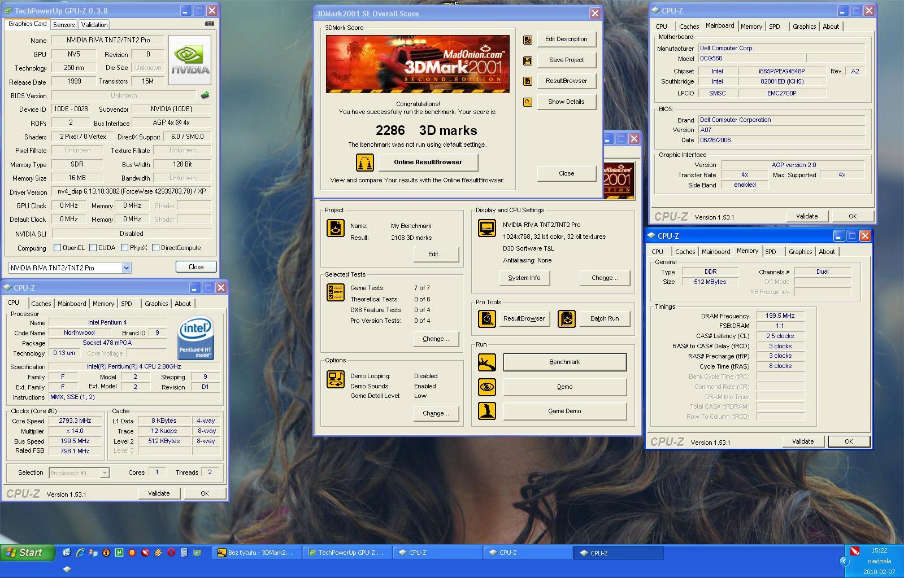This screenshot has height=578, width=904.
Task: Click OK in the CPU-Z Mainboard window
Action: [x=853, y=217]
